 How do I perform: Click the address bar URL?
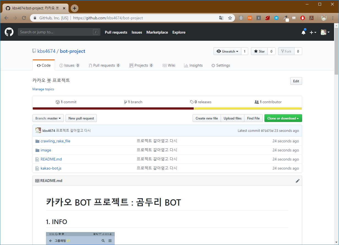108,18
